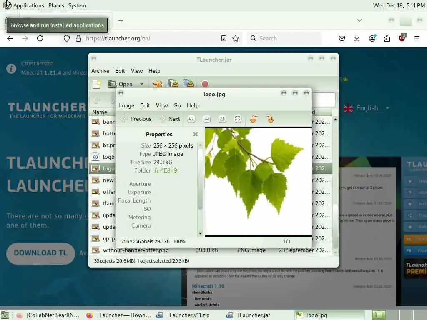The height and width of the screenshot is (320, 427).
Task: Bookmark this page with the star
Action: coord(236,38)
